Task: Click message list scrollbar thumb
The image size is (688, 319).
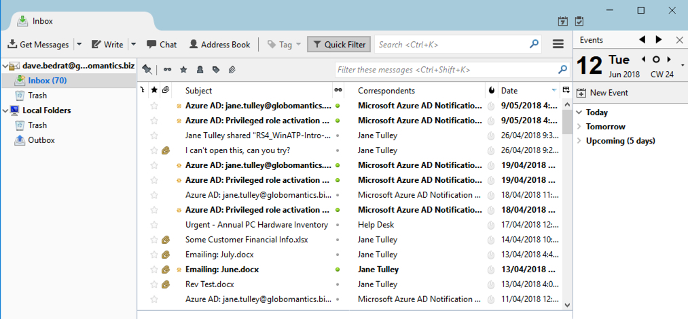Action: (566, 121)
